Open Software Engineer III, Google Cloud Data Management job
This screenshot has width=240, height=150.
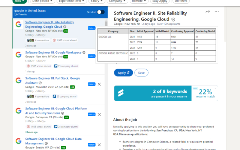coord(53,141)
